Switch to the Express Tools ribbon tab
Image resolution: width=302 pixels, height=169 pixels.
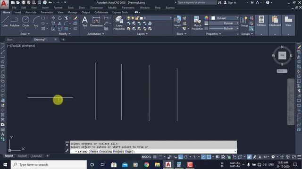tap(120, 12)
